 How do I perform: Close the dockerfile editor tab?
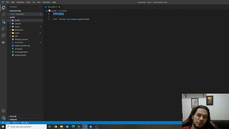point(59,7)
